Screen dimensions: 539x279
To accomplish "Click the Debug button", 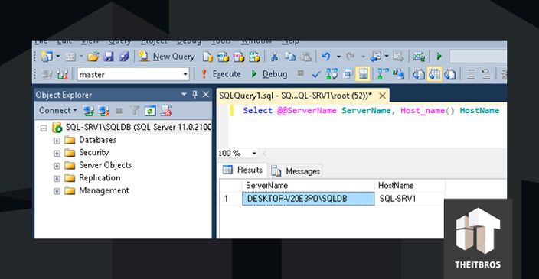I will 269,74.
